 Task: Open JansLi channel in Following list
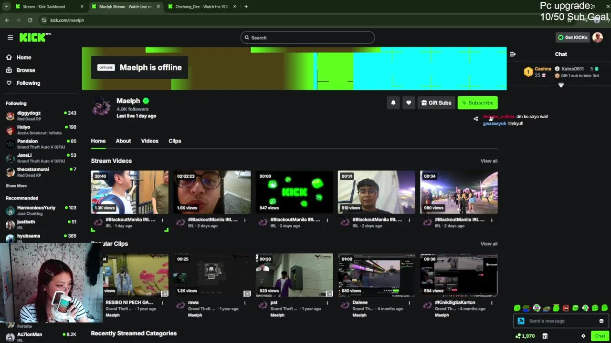click(x=41, y=158)
